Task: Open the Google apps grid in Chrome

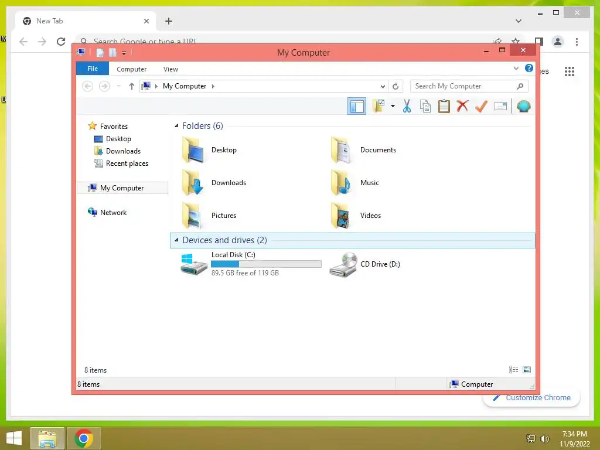Action: (570, 71)
